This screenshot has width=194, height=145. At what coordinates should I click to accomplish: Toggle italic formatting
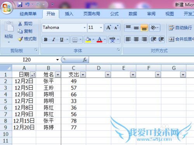[x=54, y=40]
